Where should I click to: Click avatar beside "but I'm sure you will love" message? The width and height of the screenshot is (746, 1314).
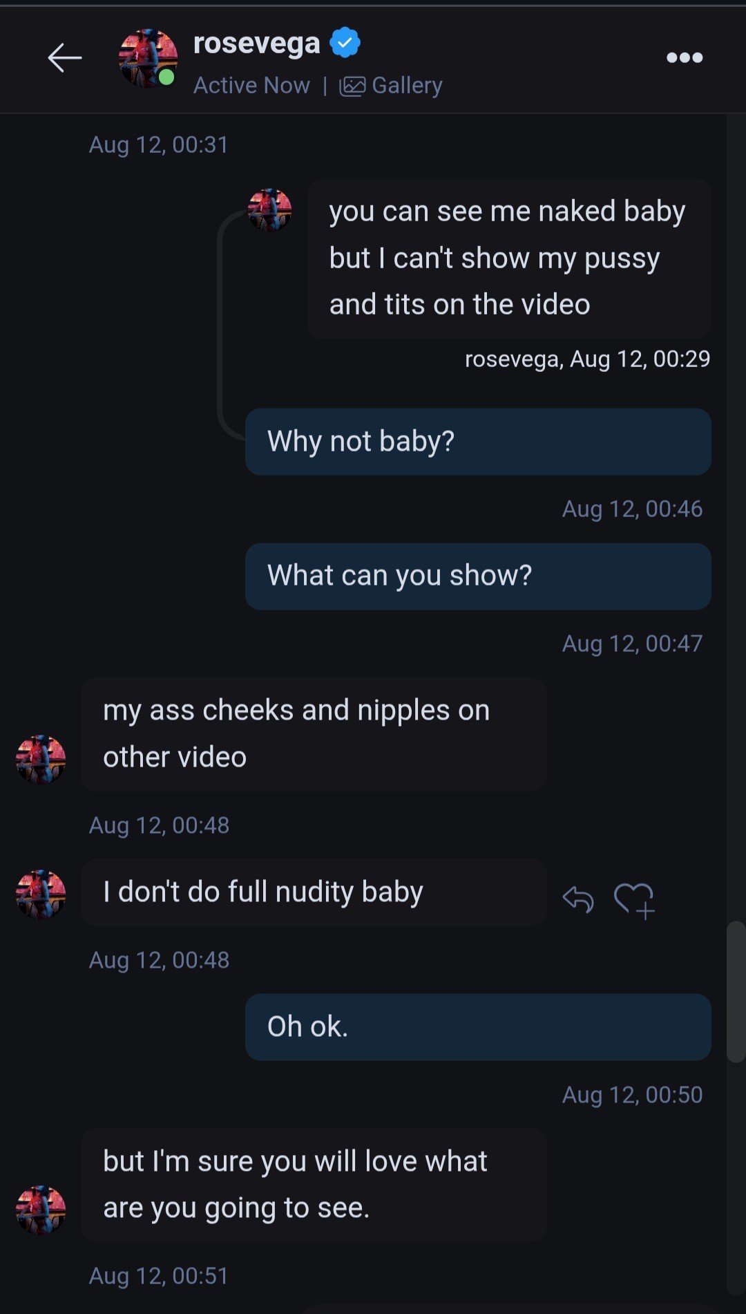pos(41,1210)
